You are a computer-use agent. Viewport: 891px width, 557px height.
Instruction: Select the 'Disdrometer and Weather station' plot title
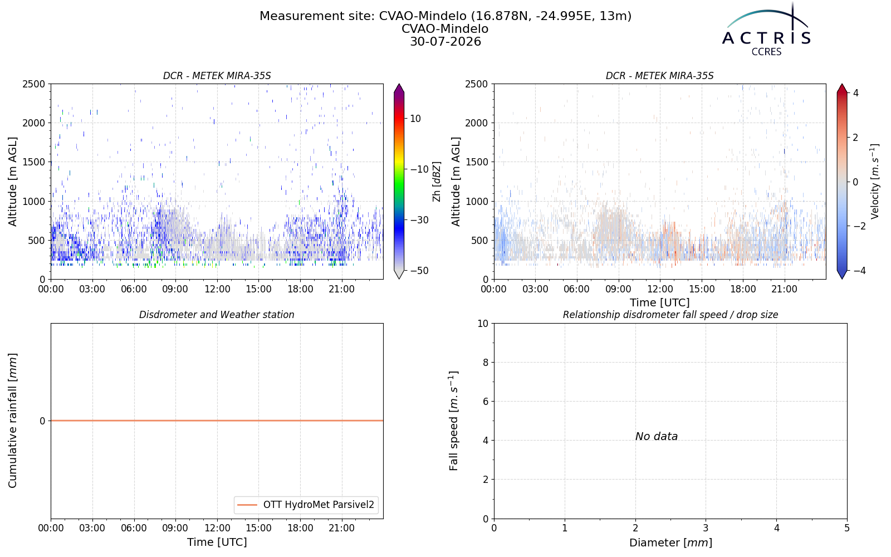(217, 315)
